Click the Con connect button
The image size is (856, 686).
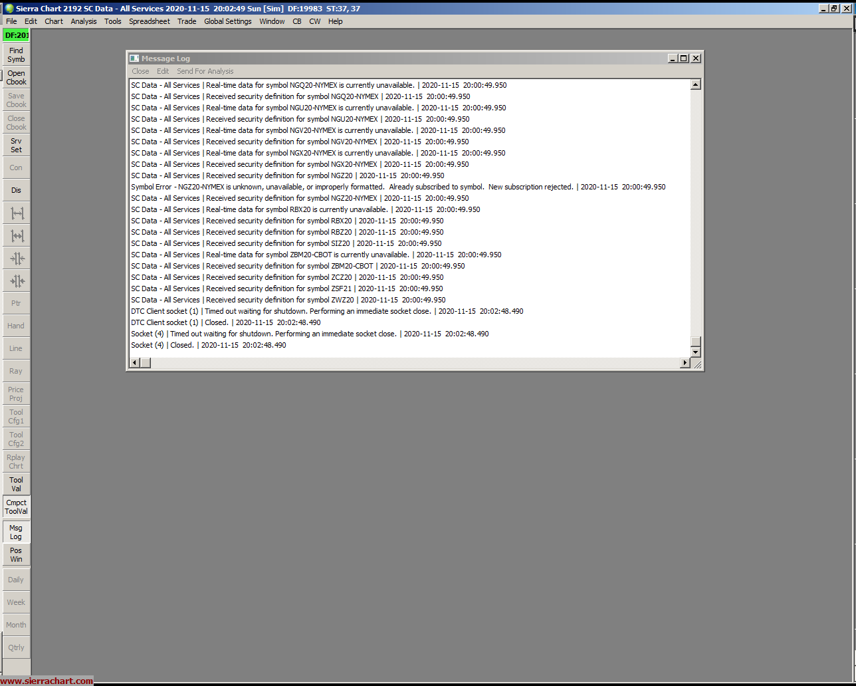pos(16,168)
